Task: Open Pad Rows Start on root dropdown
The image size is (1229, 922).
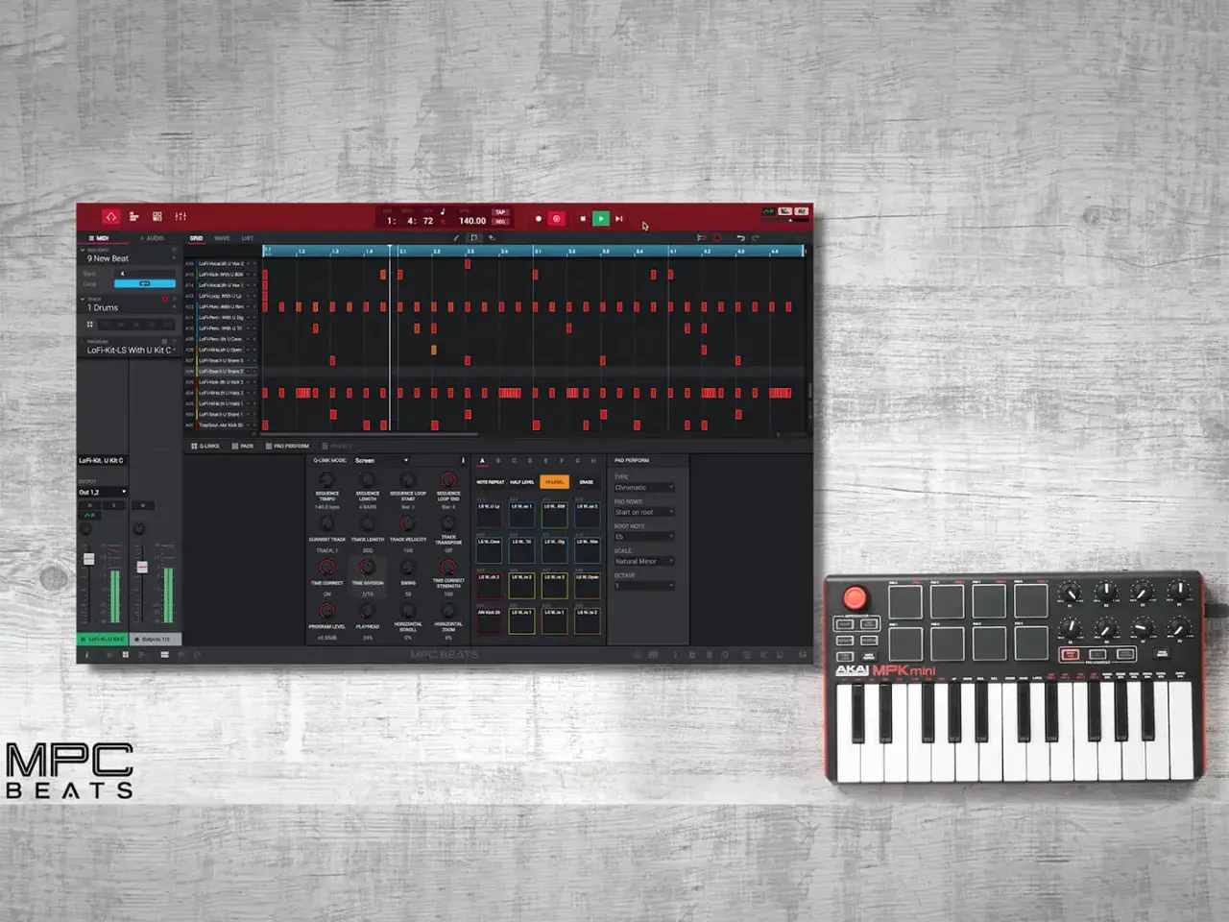Action: tap(643, 513)
